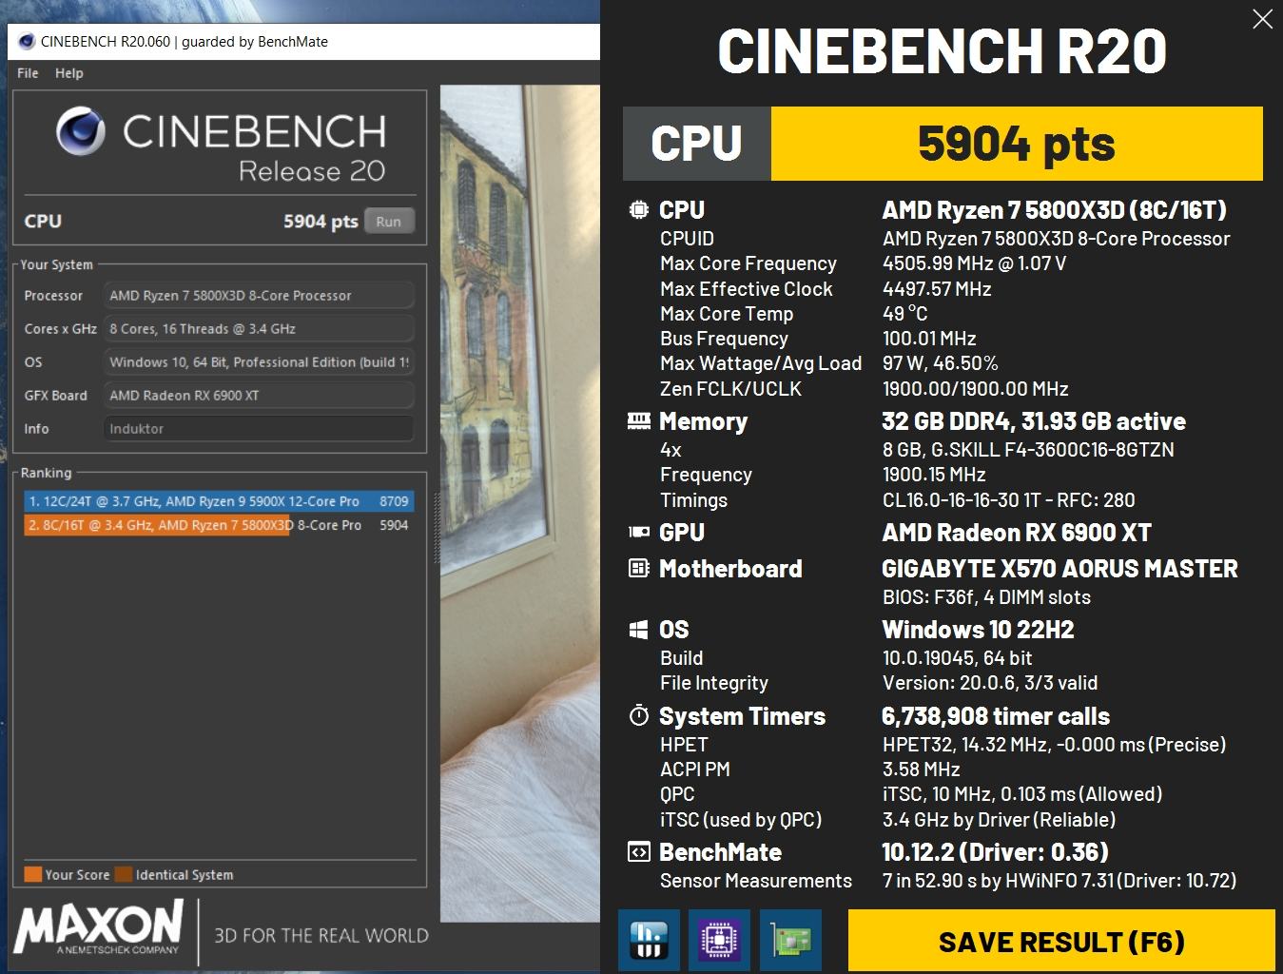Click the CPU section chip icon
Viewport: 1283px width, 974px height.
click(639, 210)
